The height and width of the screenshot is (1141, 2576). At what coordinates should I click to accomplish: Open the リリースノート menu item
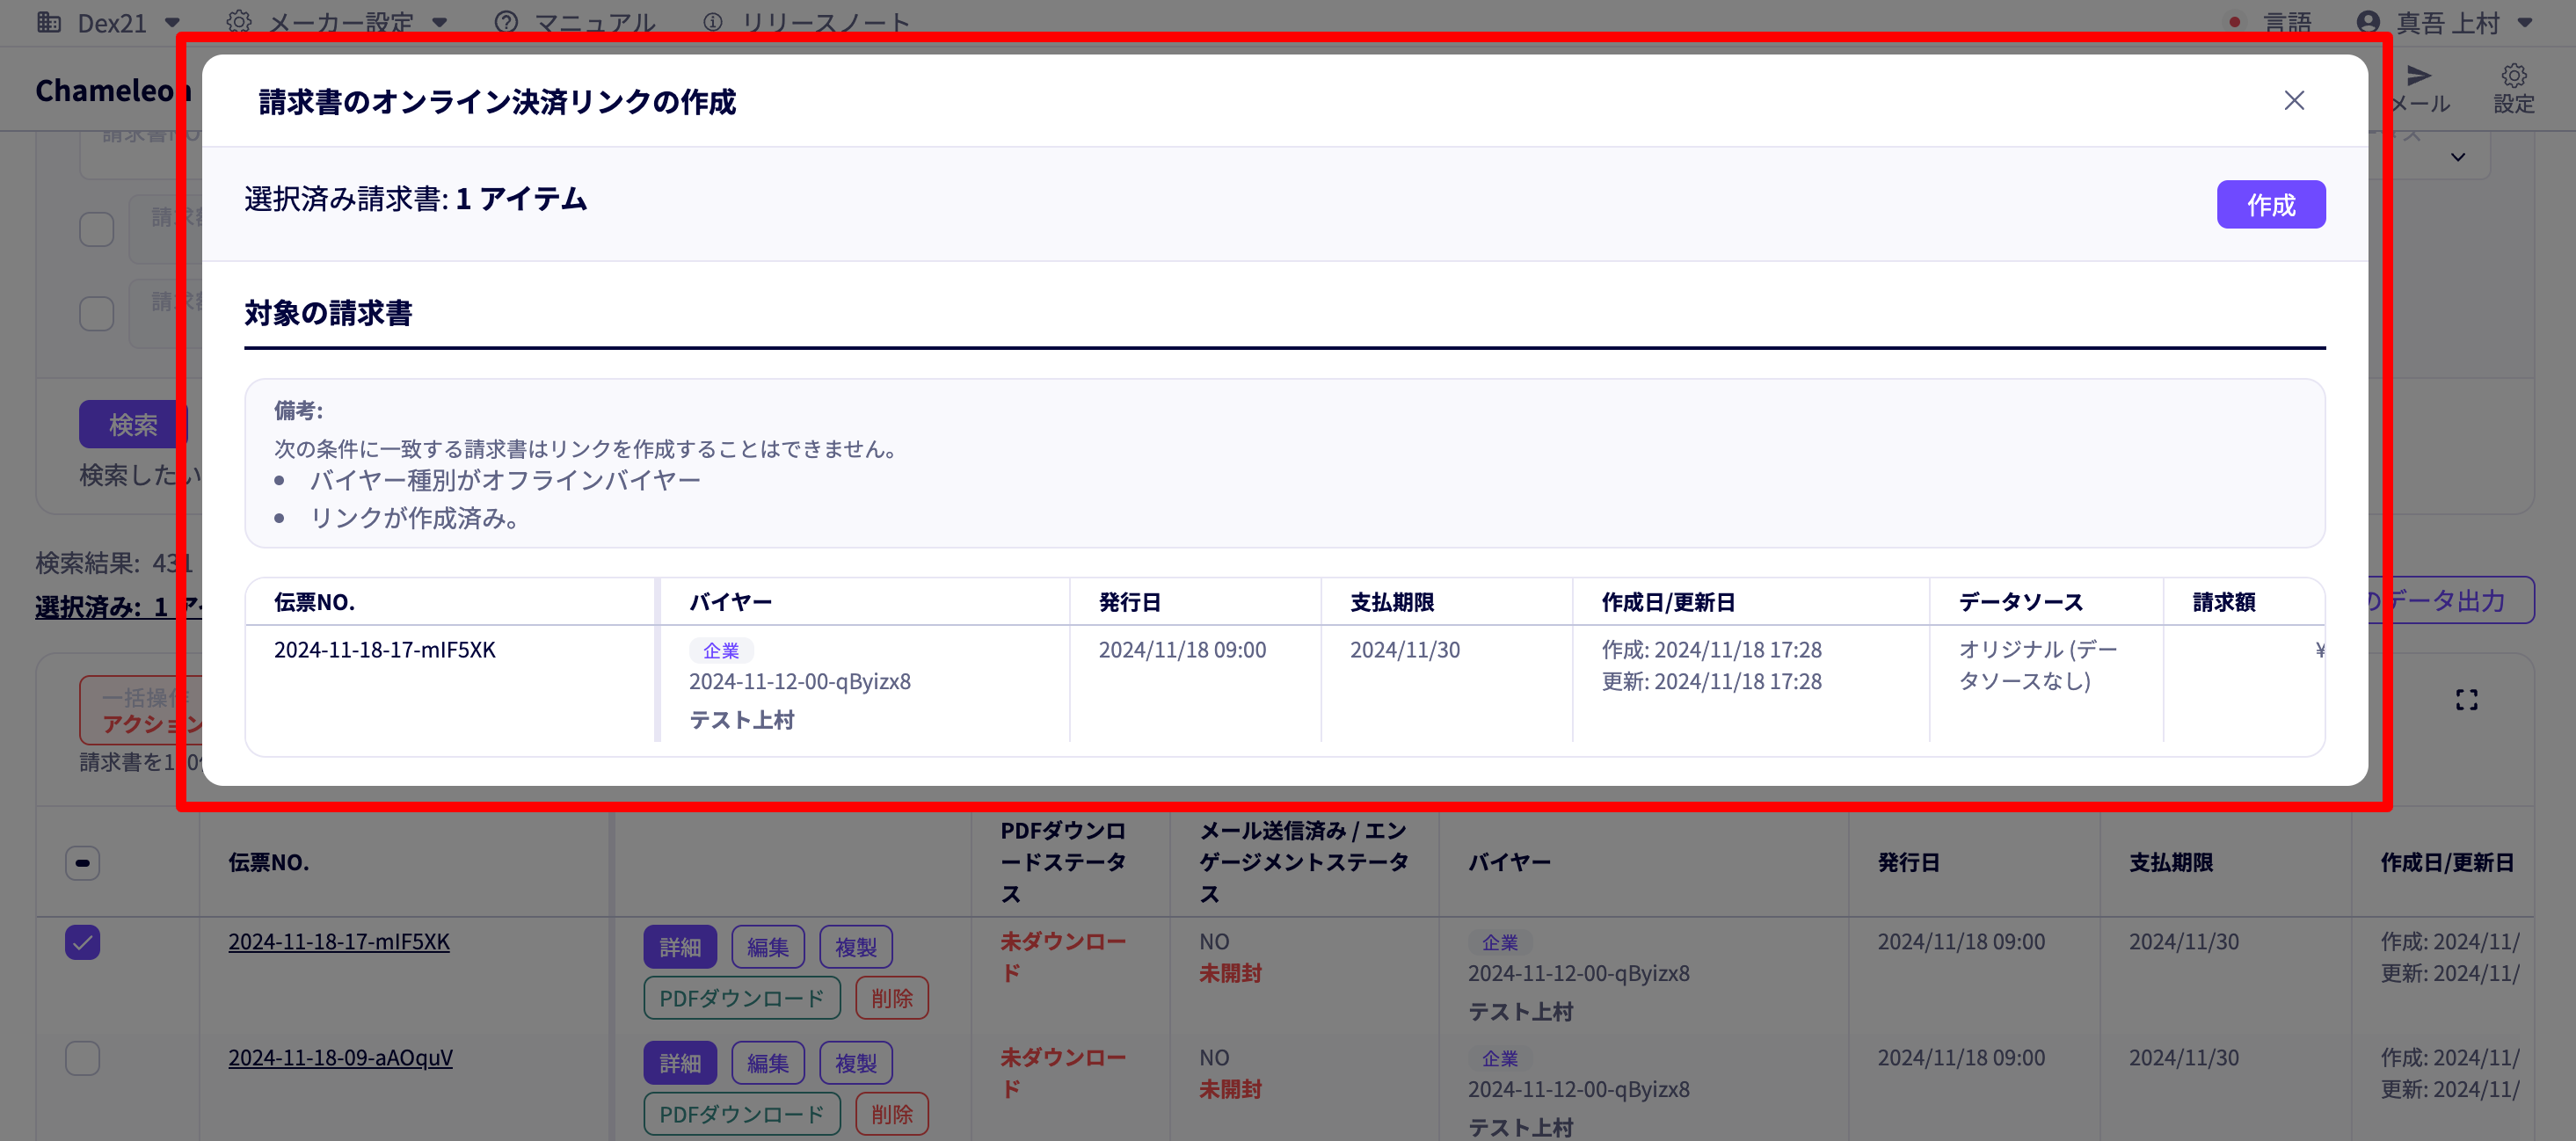808,22
